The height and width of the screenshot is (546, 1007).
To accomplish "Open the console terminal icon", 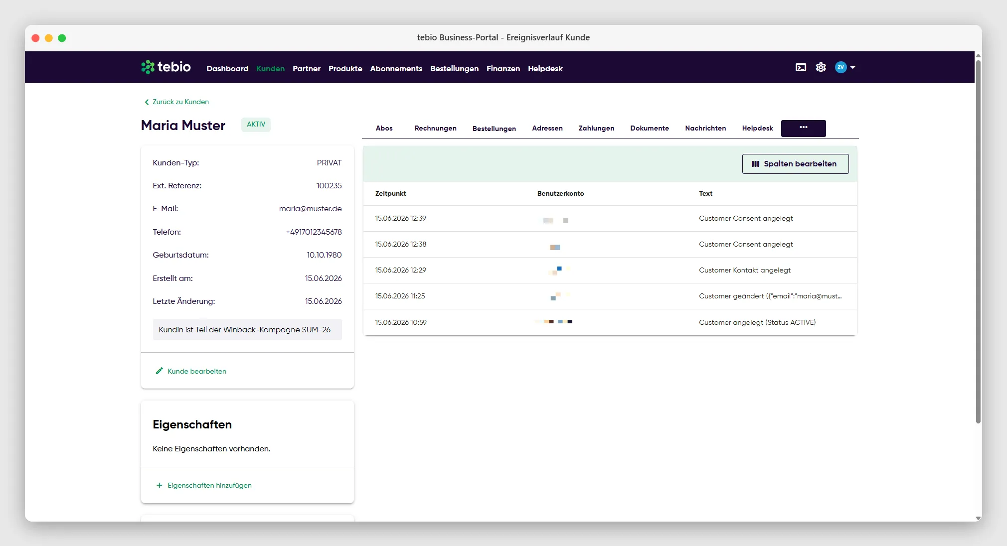I will coord(801,67).
